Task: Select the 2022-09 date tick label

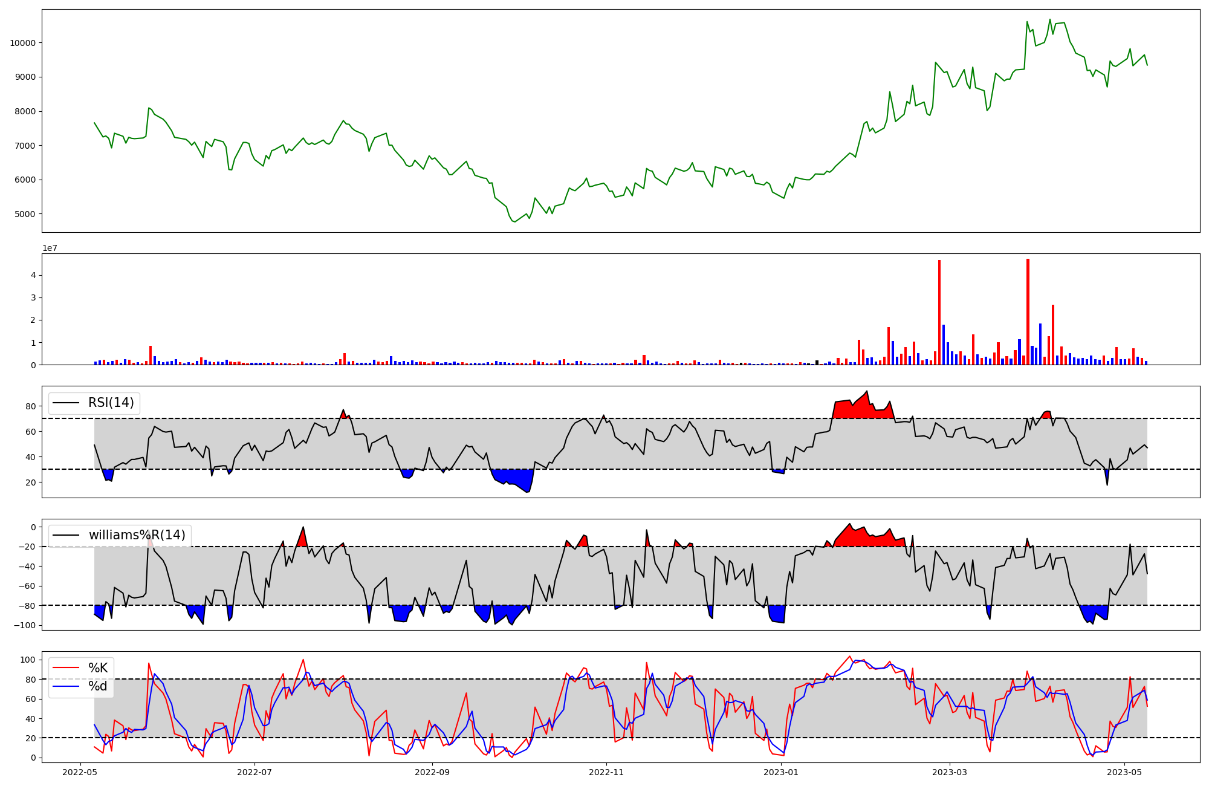Action: click(x=433, y=772)
